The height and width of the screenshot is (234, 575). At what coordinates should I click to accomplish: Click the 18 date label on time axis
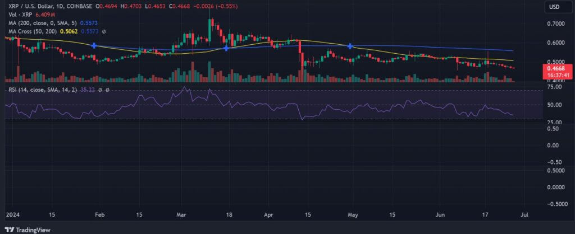(x=229, y=215)
